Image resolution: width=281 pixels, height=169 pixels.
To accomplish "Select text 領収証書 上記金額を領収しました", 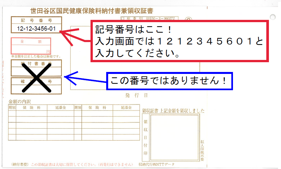I will [x=173, y=111].
